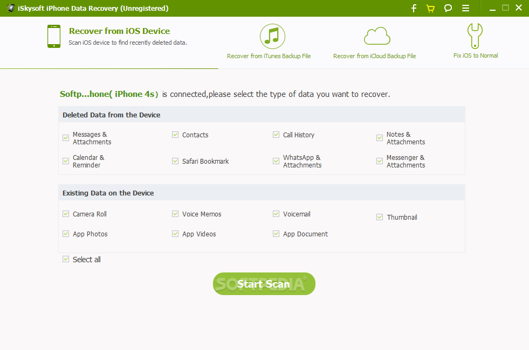Click the Thumbnail label text
This screenshot has height=350, width=529.
(402, 218)
